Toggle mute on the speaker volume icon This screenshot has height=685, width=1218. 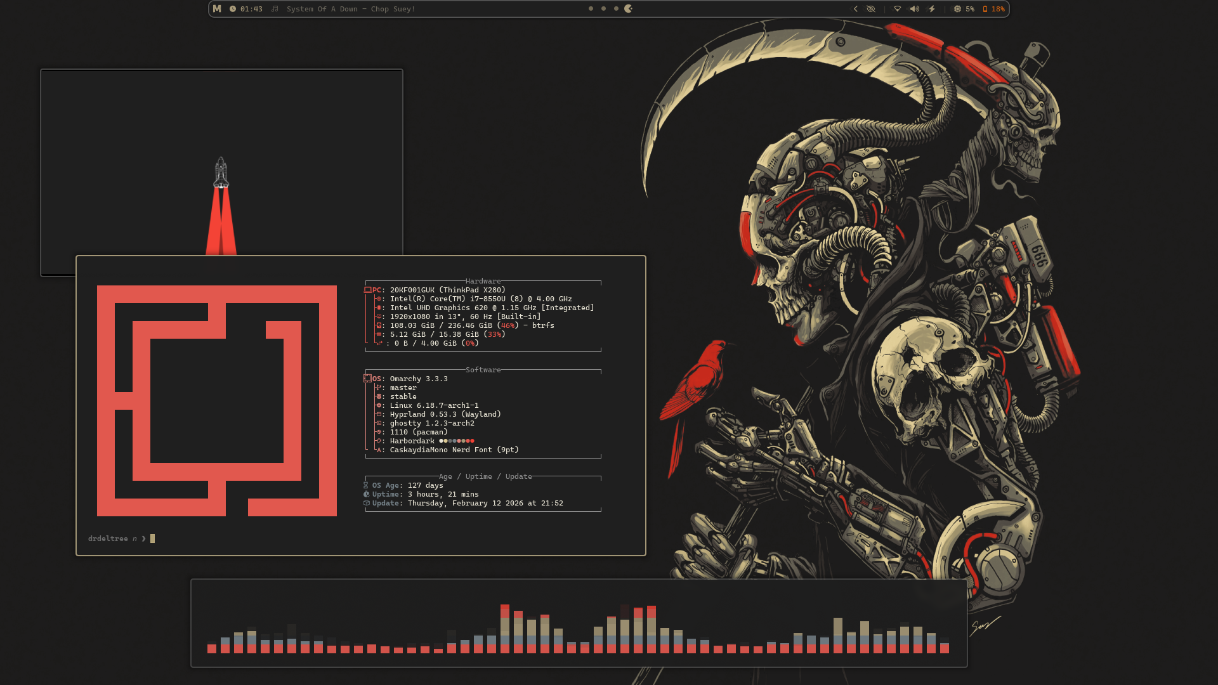(x=914, y=9)
